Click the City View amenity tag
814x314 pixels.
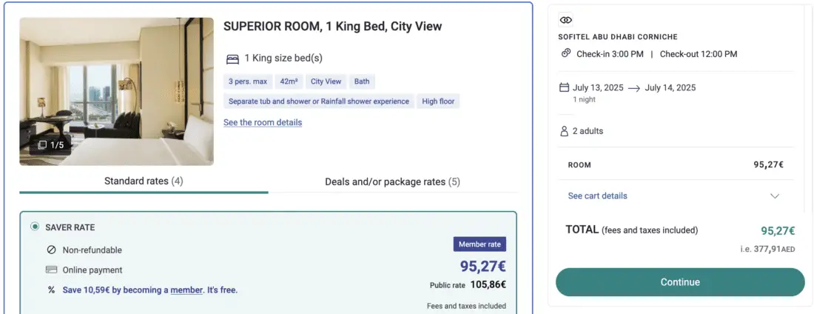[x=326, y=81]
